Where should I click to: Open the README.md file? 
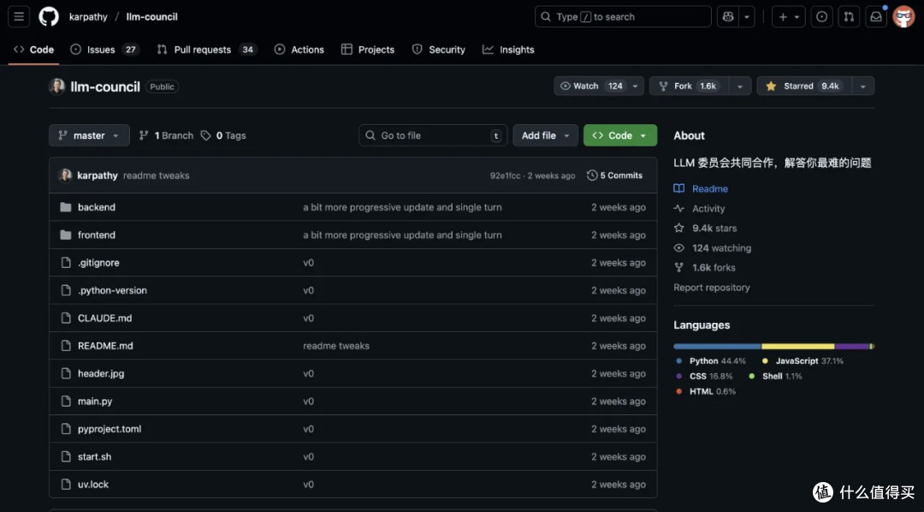105,346
